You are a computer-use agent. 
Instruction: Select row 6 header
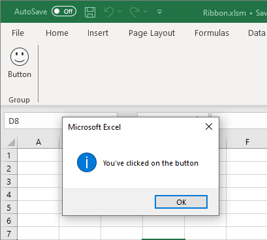click(8, 220)
